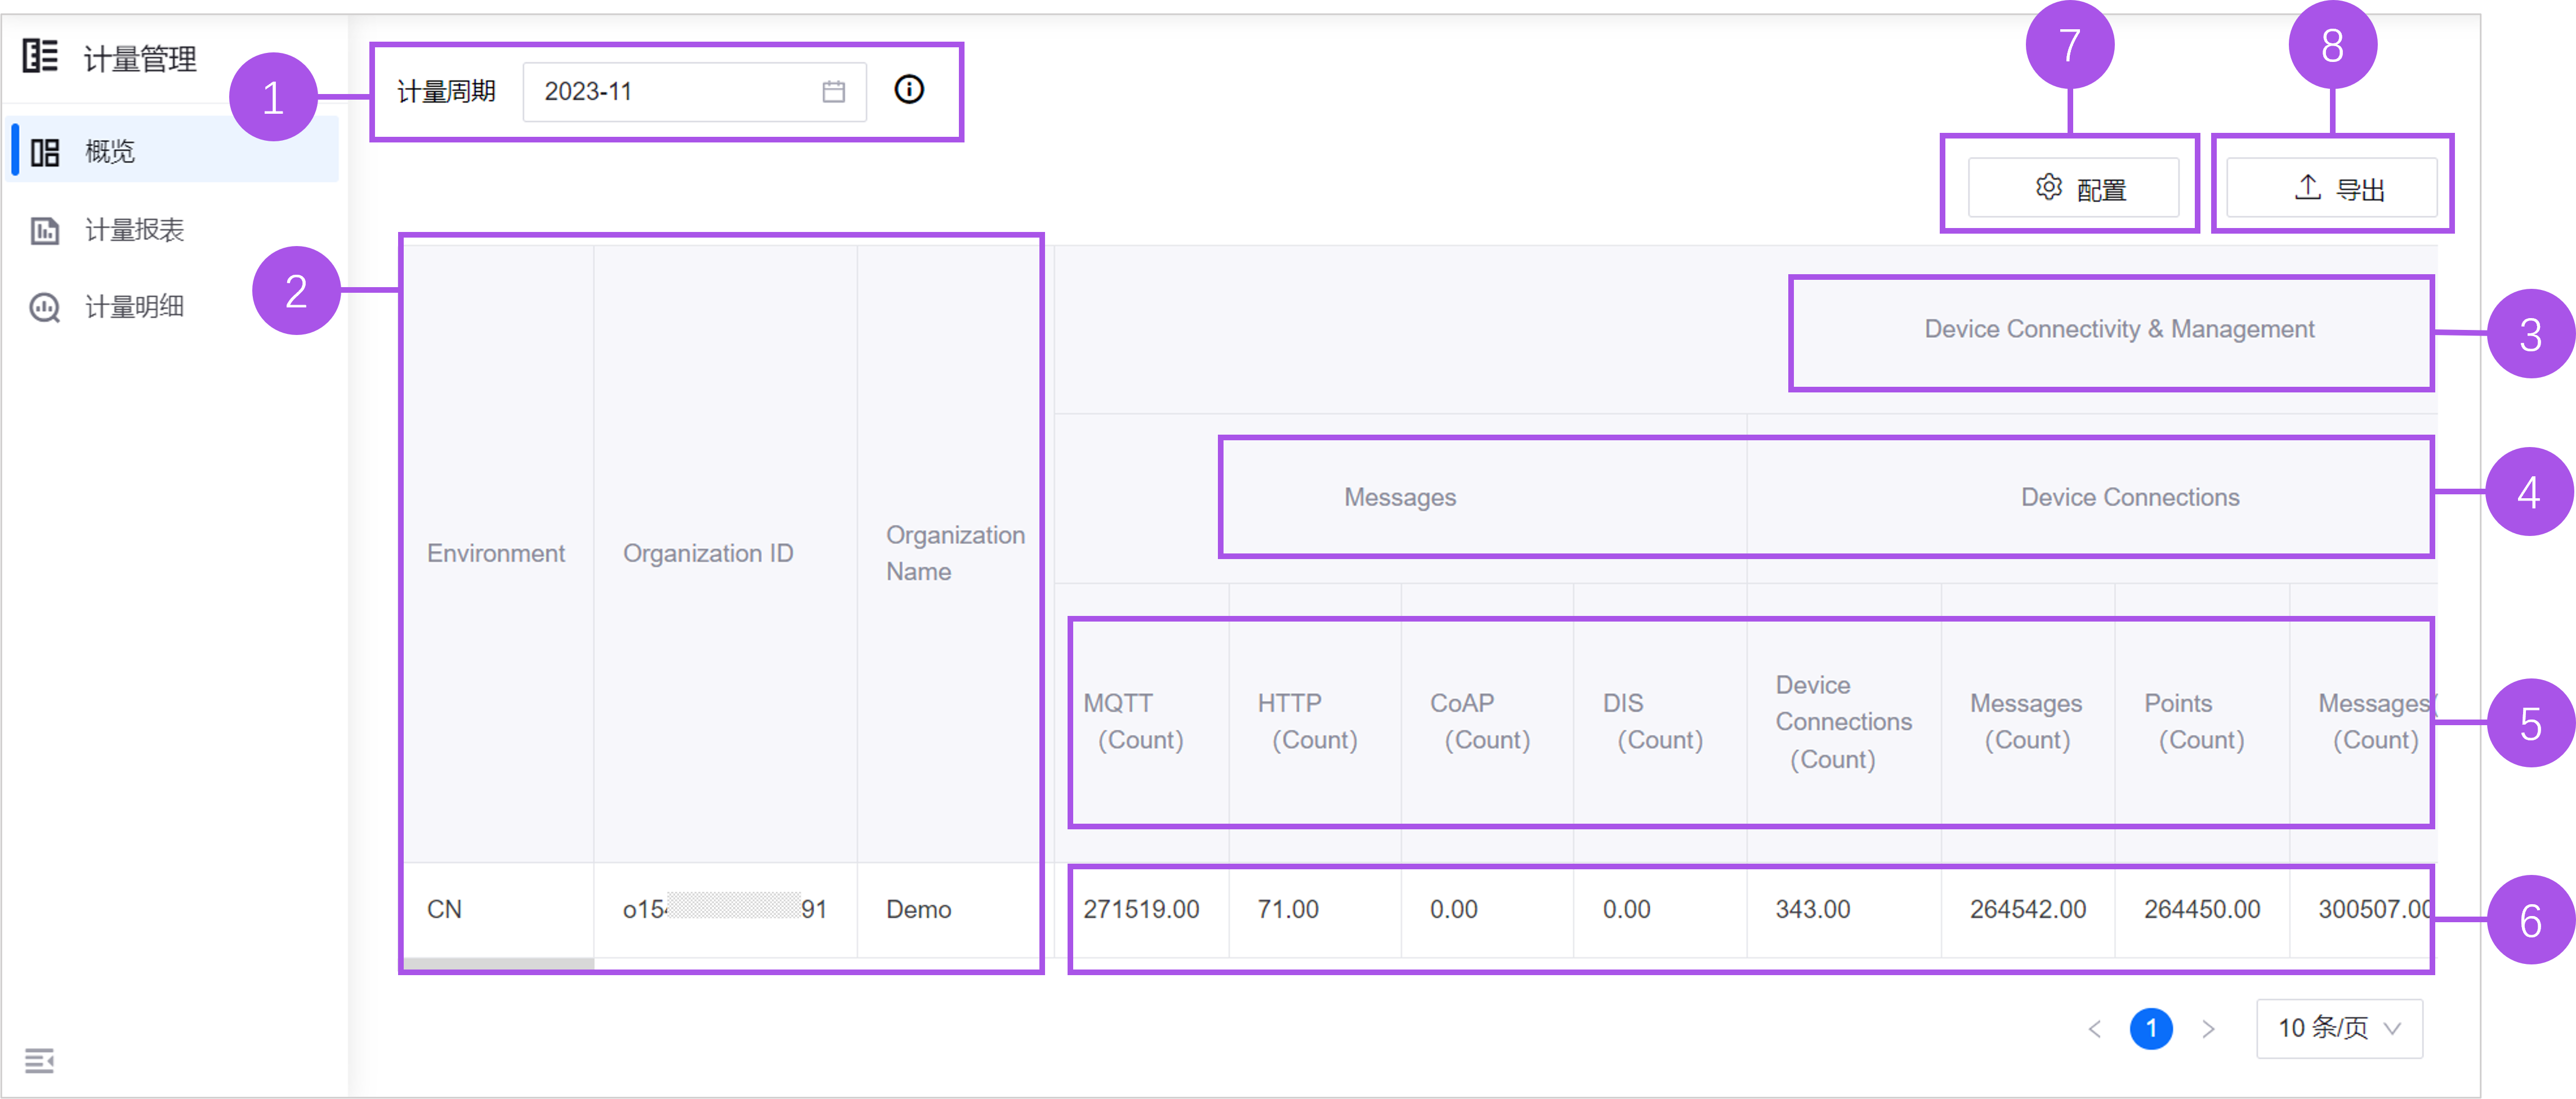Click the 计量报表 report icon
2576x1099 pixels.
45,231
